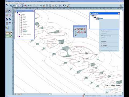Viewport: 129px width, 97px height.
Task: Click the blue window icon in left toolbar
Action: (10, 11)
